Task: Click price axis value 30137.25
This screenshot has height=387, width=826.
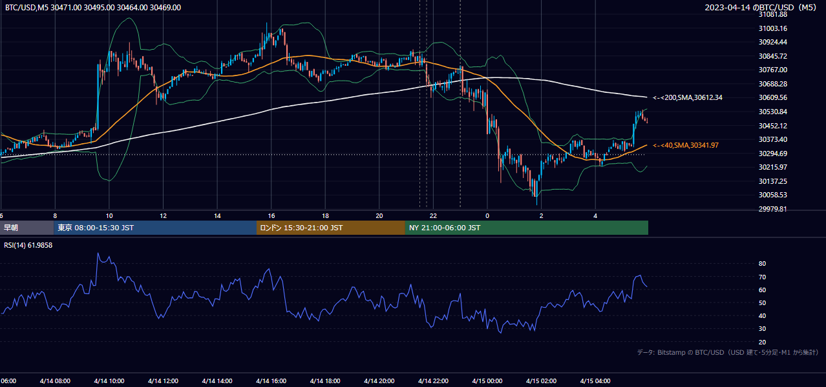Action: tap(773, 181)
